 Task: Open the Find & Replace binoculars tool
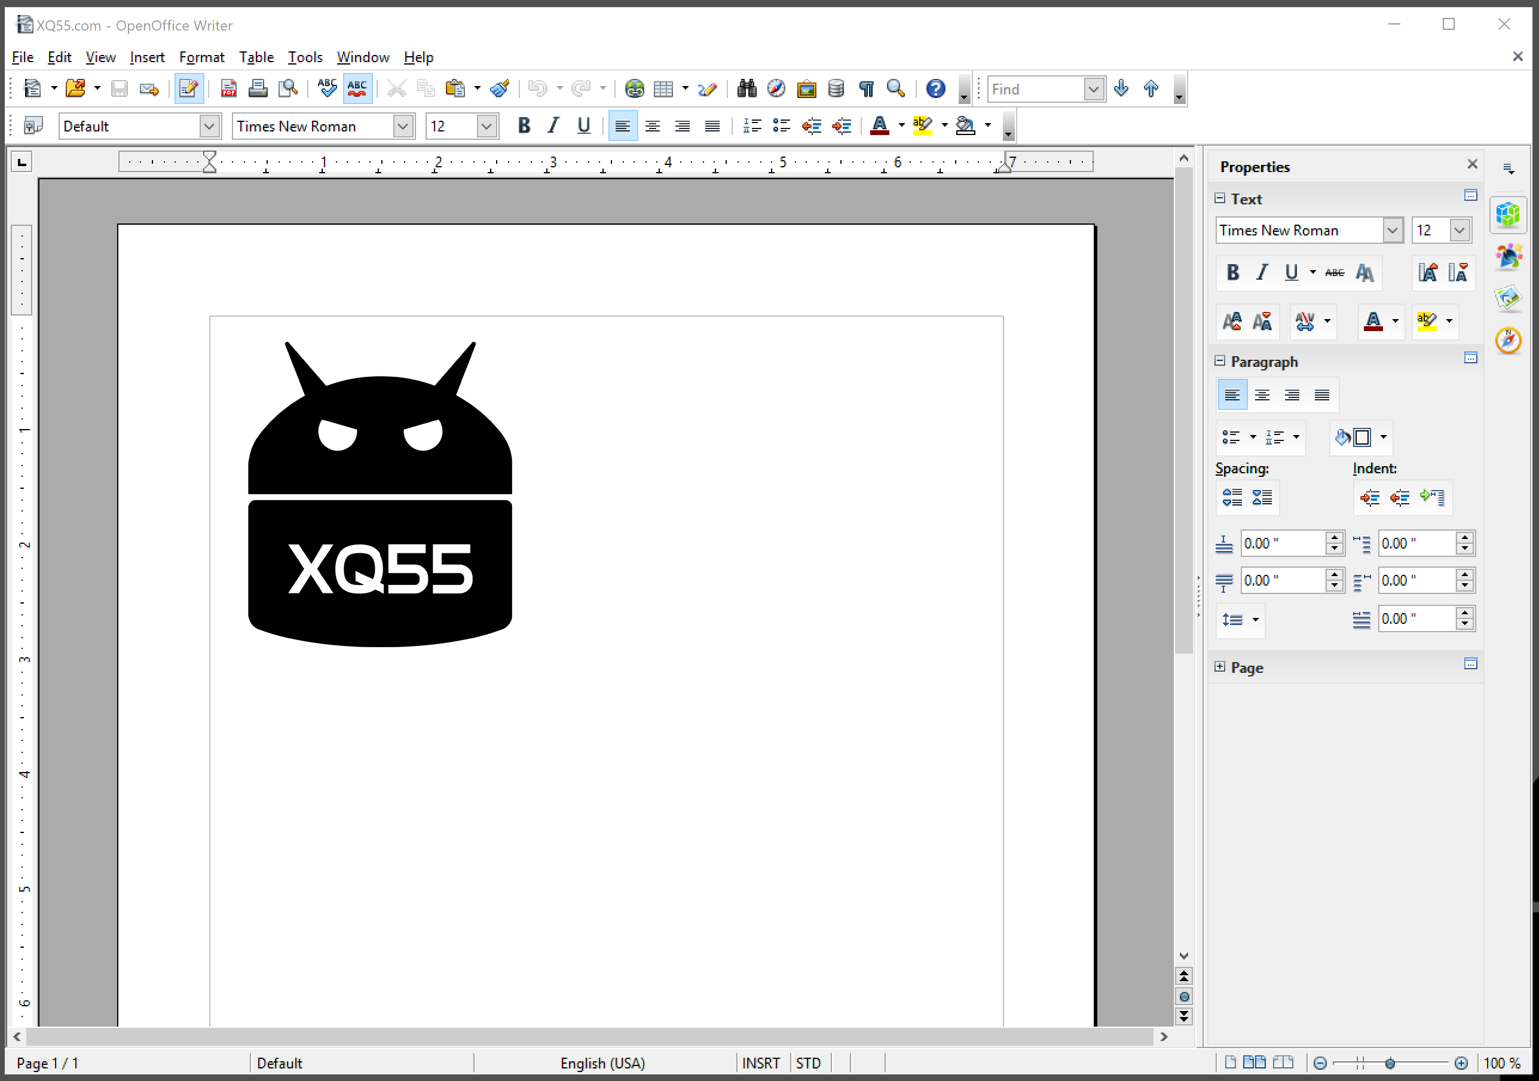[x=746, y=88]
